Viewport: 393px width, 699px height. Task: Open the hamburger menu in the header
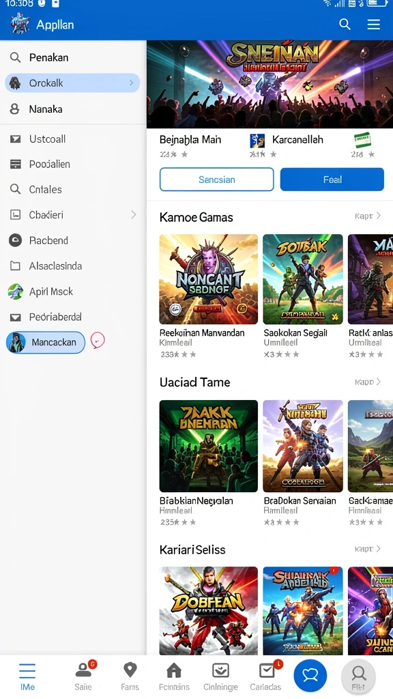pyautogui.click(x=373, y=24)
